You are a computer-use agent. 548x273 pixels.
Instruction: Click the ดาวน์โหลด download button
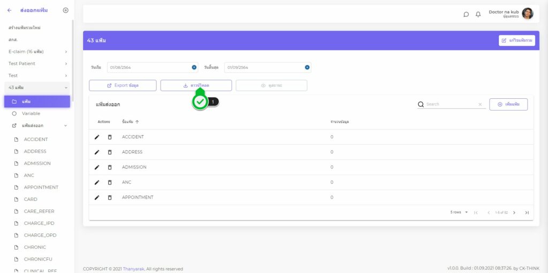196,85
